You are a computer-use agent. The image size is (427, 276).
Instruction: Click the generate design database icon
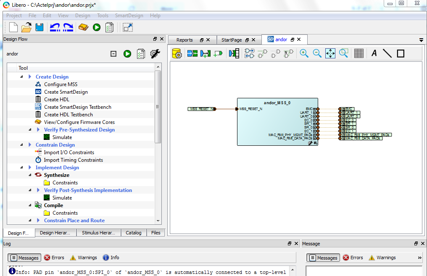(x=177, y=53)
